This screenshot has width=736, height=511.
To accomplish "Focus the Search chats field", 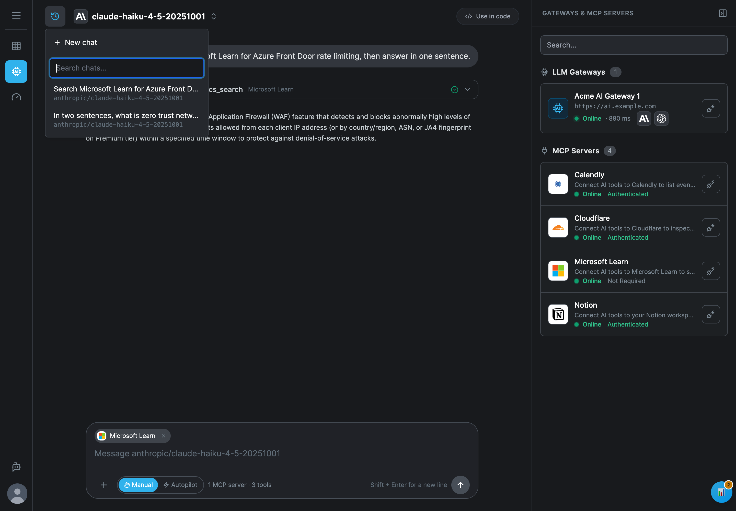I will click(127, 68).
